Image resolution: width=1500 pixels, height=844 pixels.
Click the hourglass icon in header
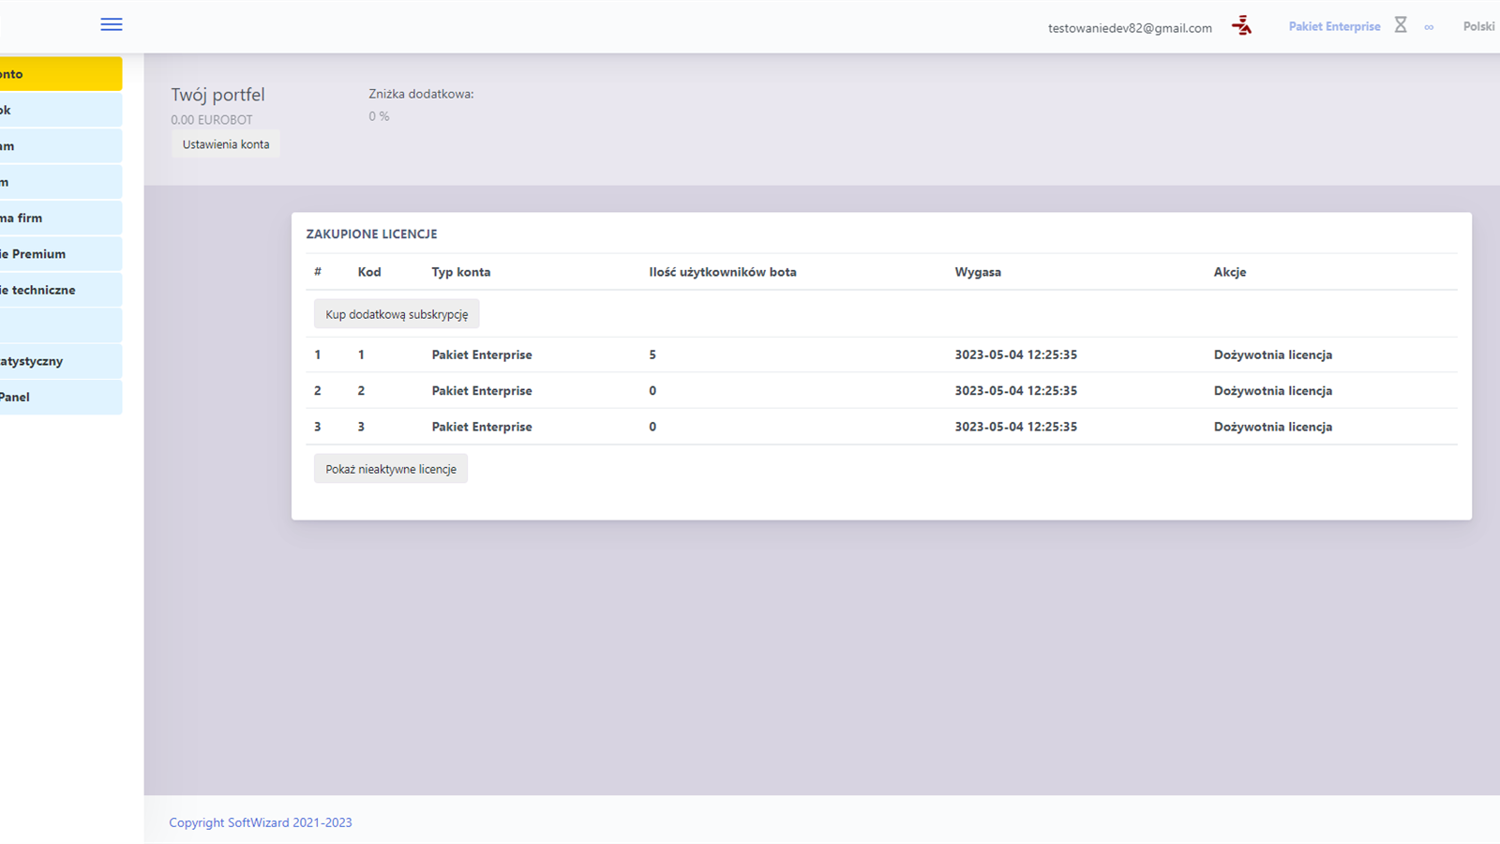coord(1401,25)
